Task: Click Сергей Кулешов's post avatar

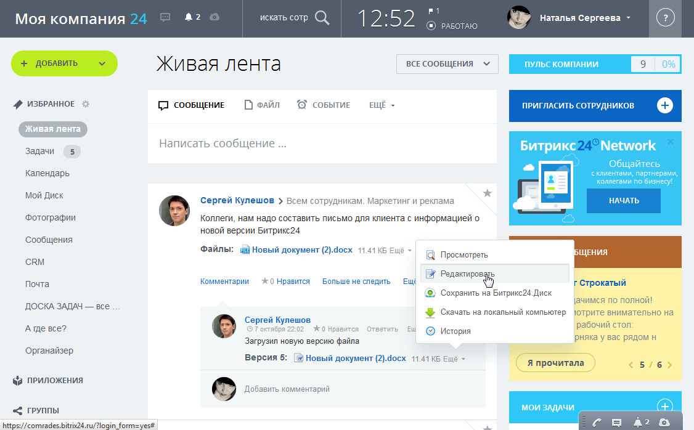Action: (174, 211)
